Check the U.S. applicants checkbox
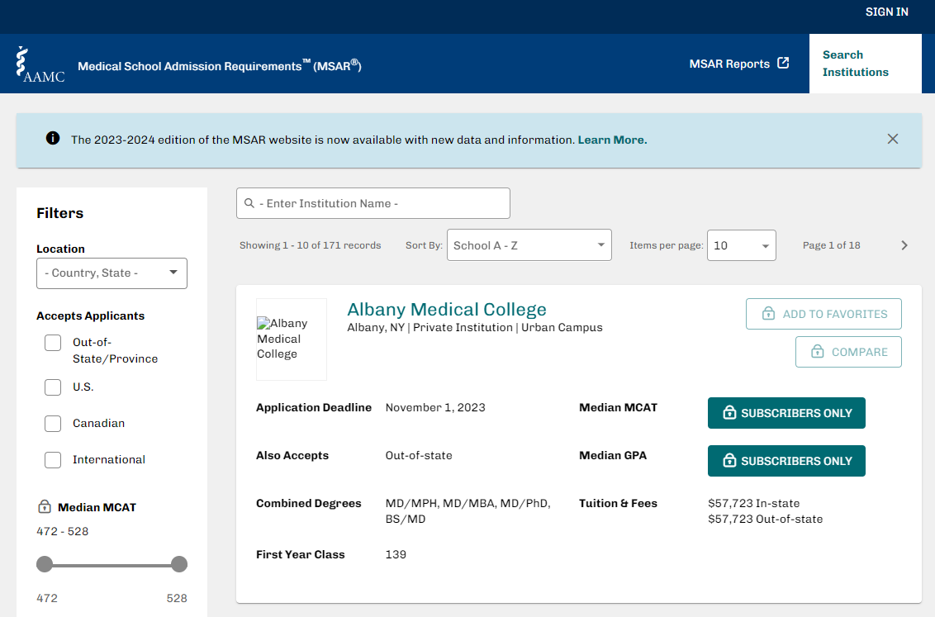 [x=53, y=387]
